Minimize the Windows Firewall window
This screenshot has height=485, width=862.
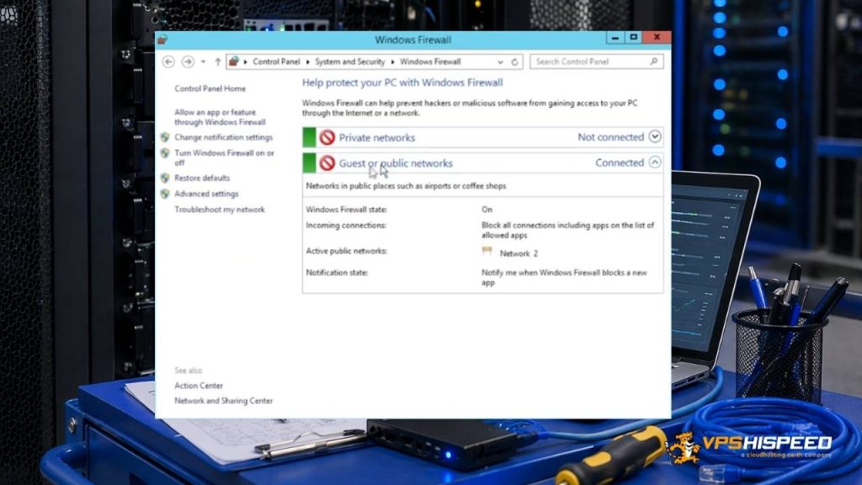[615, 37]
